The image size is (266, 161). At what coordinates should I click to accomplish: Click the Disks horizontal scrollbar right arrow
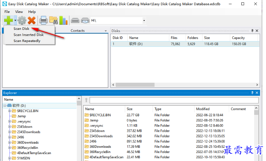coord(257,85)
